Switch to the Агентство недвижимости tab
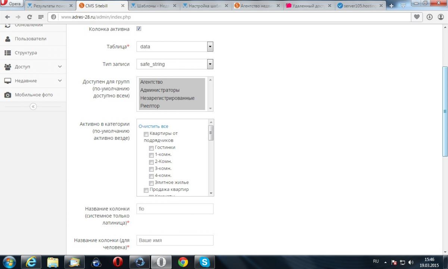 click(258, 6)
